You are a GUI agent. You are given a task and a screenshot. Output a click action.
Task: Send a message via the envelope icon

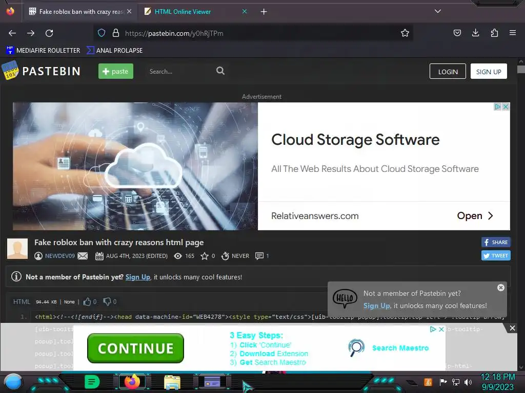coord(83,256)
